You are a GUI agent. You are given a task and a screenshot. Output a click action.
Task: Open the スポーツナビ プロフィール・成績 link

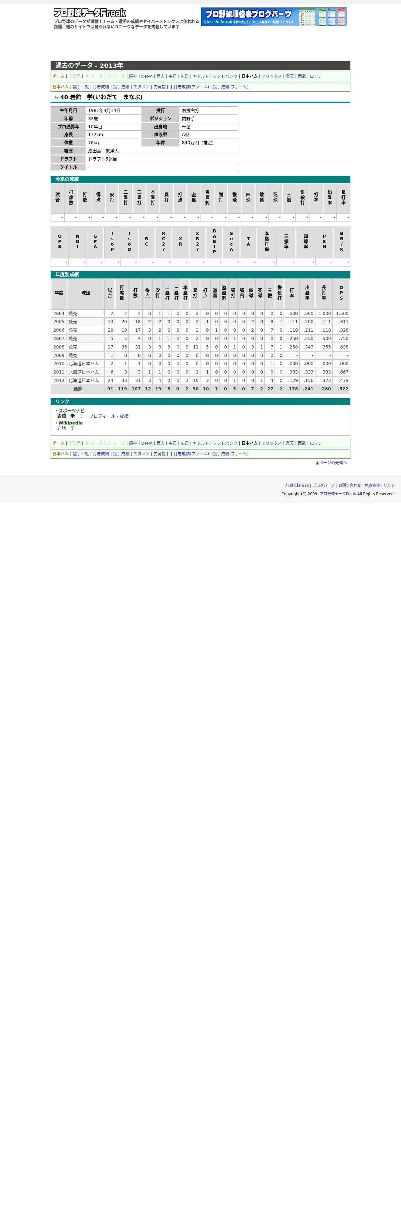click(x=109, y=416)
